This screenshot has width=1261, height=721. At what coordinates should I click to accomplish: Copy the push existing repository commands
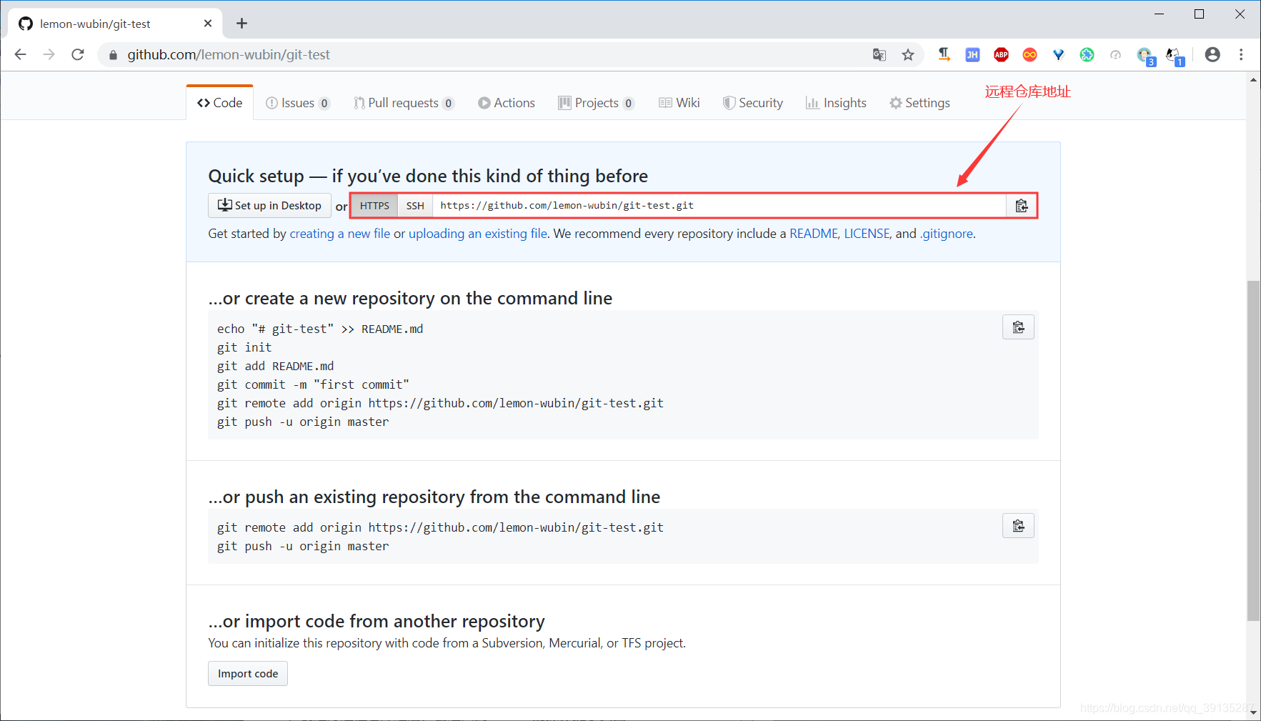coord(1018,526)
